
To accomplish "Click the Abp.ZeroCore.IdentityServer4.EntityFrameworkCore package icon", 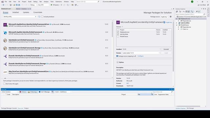I will pos(5,72).
